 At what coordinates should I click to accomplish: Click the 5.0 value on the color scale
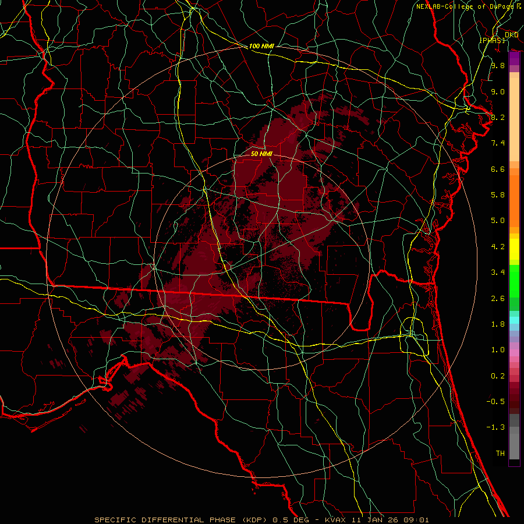(x=498, y=221)
